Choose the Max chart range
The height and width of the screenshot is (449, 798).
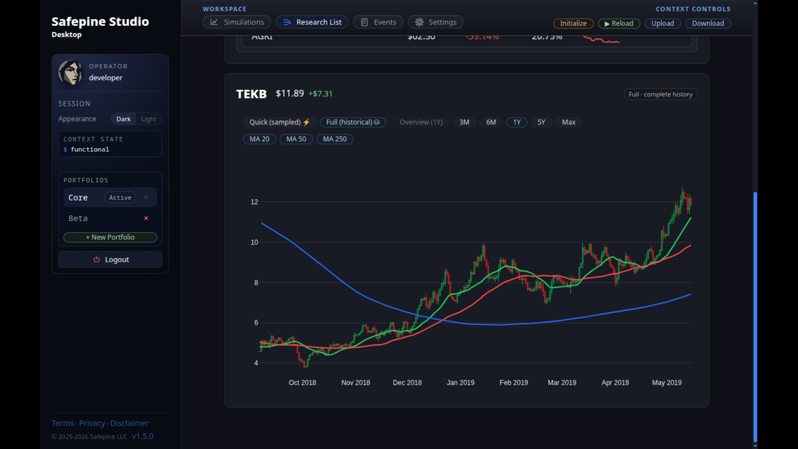569,122
